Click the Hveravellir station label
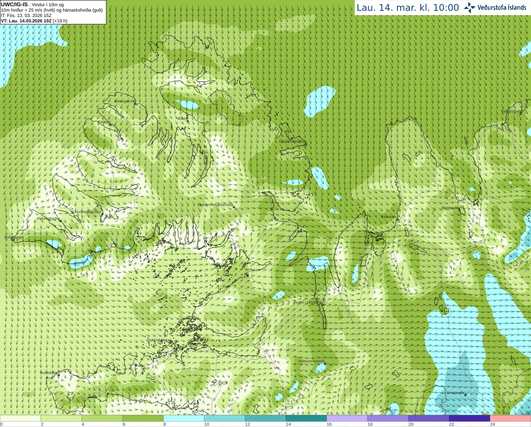Image resolution: width=531 pixels, height=427 pixels. (x=455, y=393)
